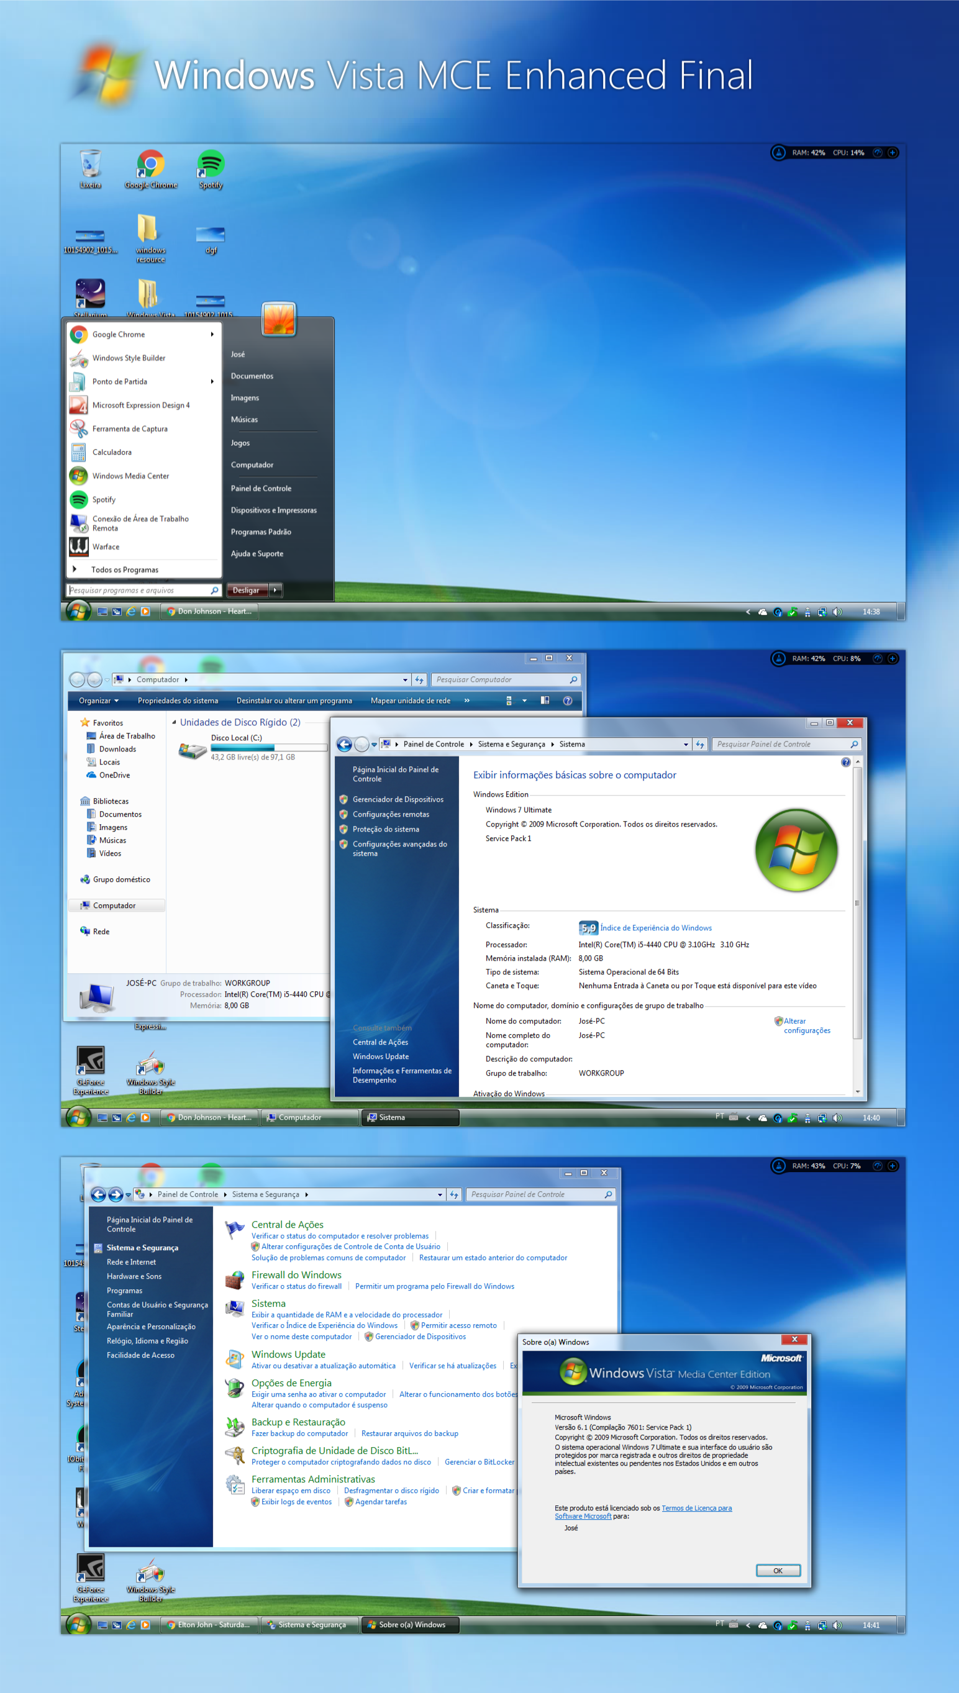Click 'Elton John - Saturda...' Chrome taskbar button
959x1693 pixels.
click(209, 1625)
